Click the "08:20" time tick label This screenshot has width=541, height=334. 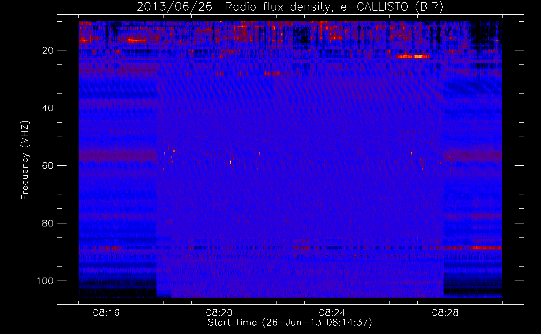[x=219, y=313]
